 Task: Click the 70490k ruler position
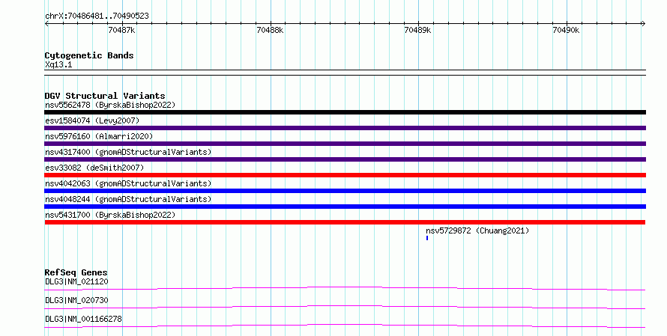(x=566, y=30)
